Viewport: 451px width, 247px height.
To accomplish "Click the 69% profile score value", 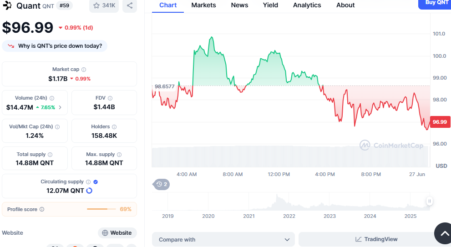I will (126, 209).
